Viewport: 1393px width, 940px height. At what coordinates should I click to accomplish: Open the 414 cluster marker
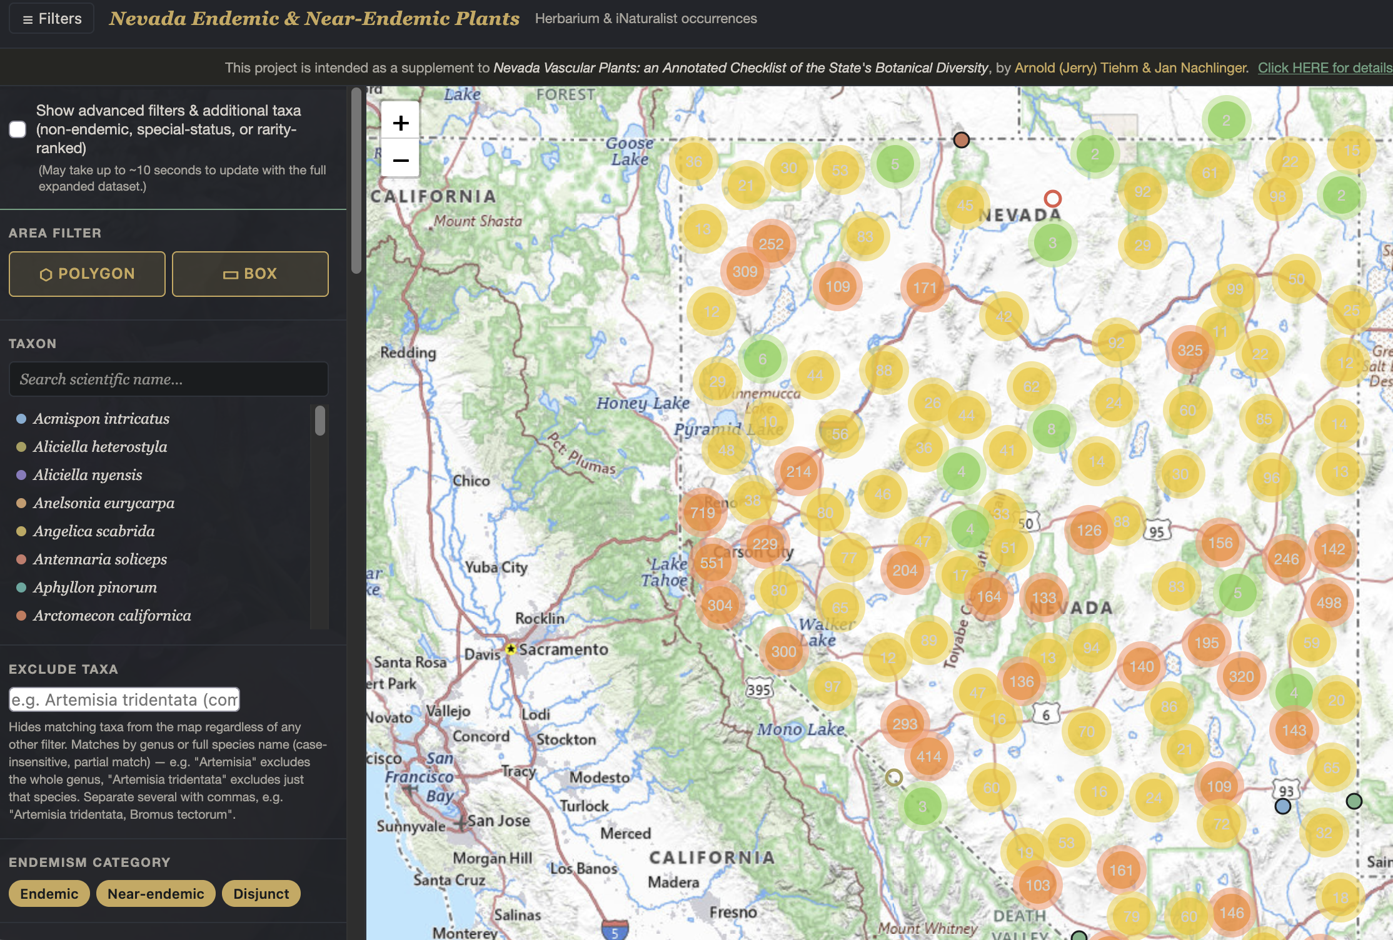(x=928, y=757)
